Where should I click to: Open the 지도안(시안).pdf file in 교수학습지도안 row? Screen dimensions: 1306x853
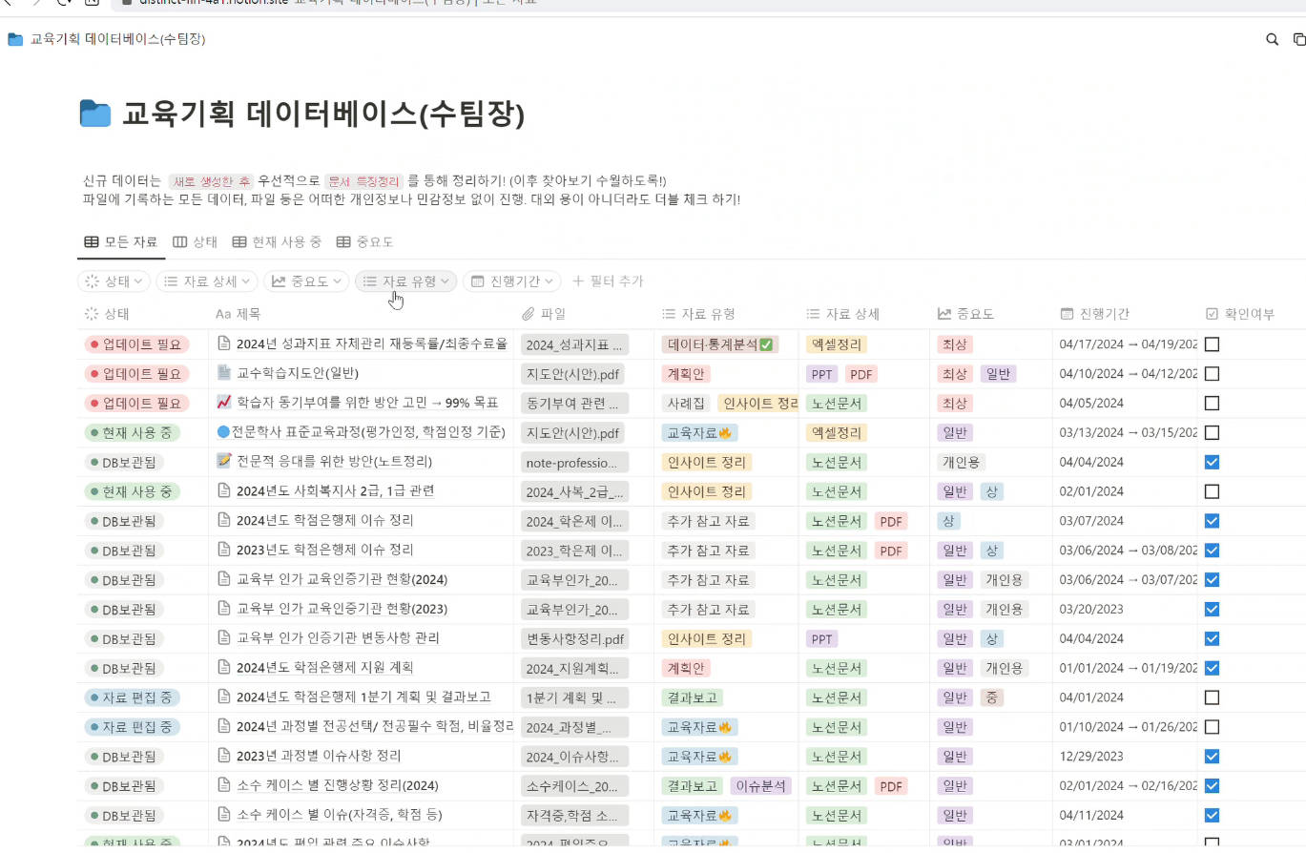tap(573, 374)
